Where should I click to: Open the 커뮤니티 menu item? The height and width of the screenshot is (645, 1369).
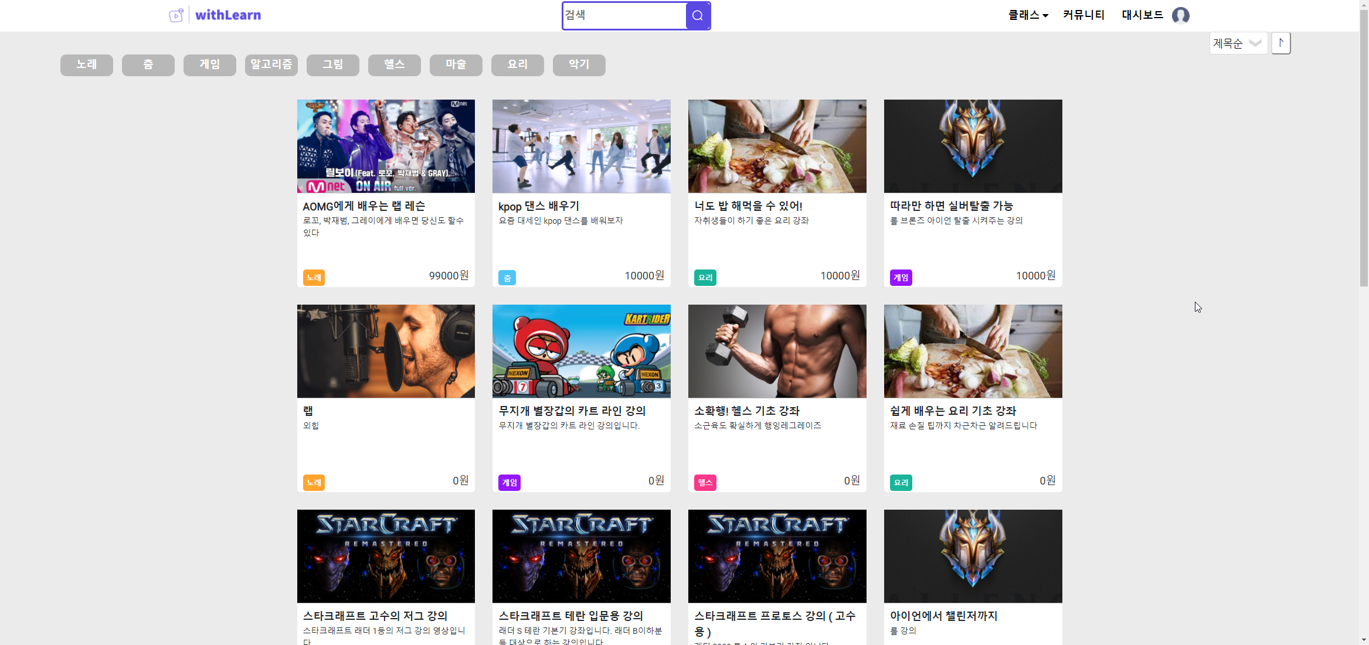(x=1083, y=15)
